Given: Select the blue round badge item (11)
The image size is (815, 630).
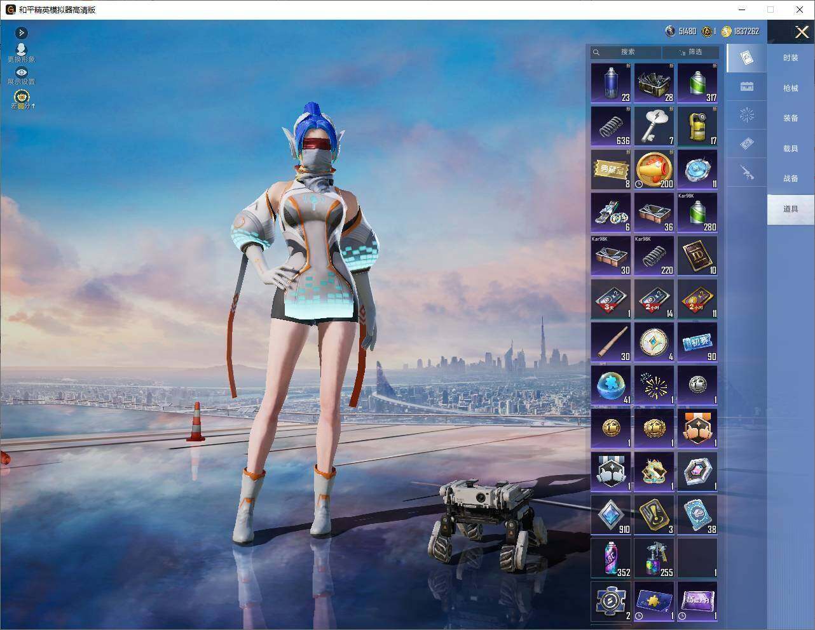Looking at the screenshot, I should click(697, 169).
